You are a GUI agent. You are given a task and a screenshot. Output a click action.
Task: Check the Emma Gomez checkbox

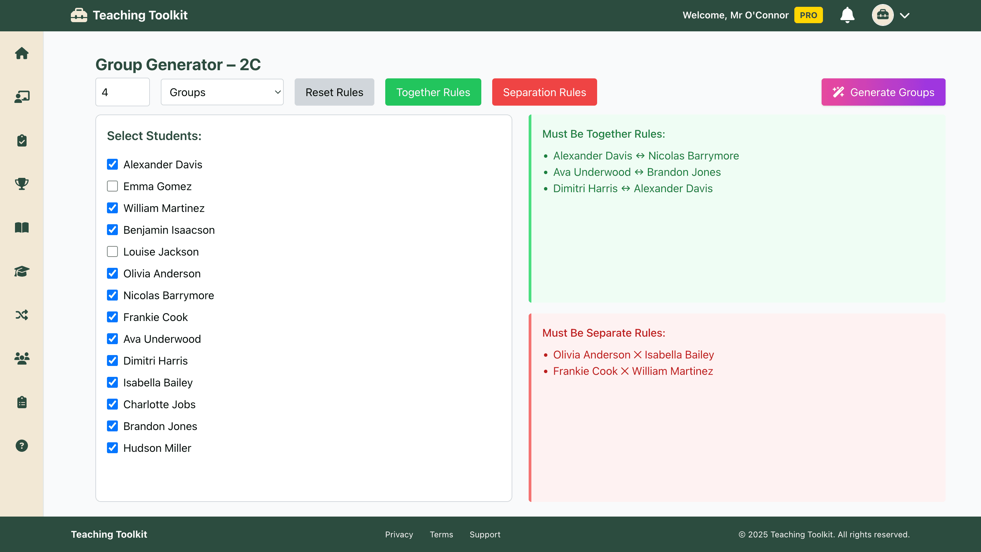tap(112, 186)
